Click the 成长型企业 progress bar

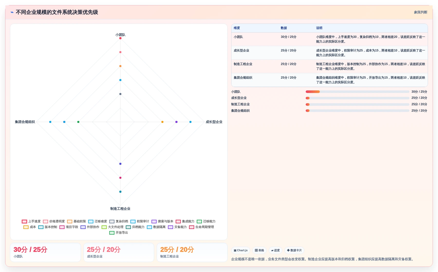tap(357, 98)
